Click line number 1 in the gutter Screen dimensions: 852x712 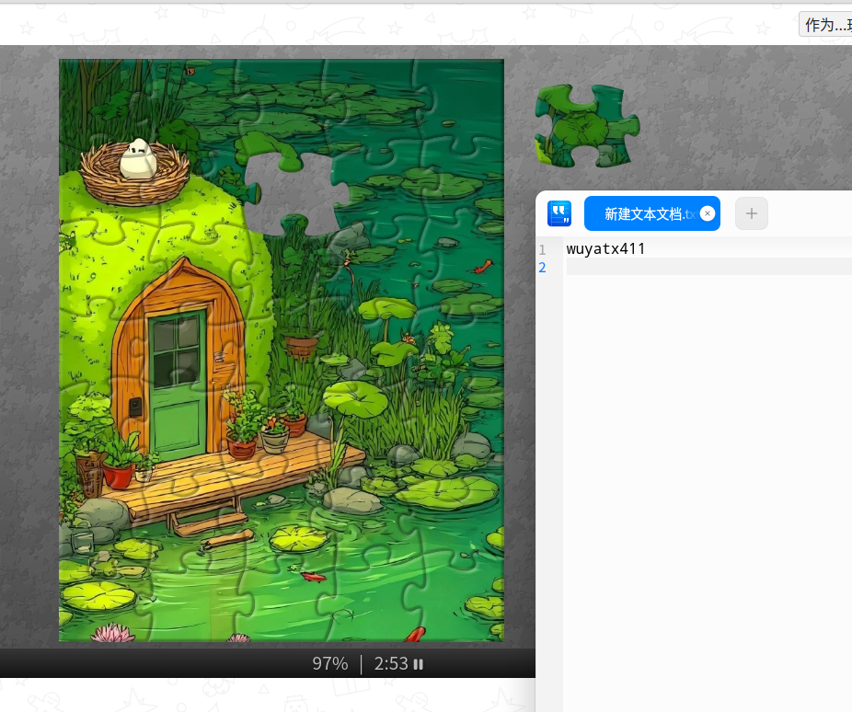pos(543,249)
